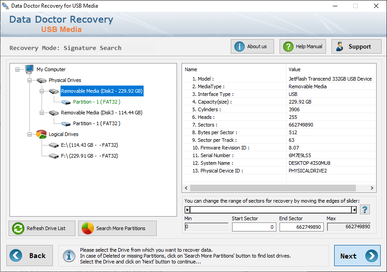Screen dimensions: 387x272
Task: Select the Physical Drives label
Action: pyautogui.click(x=65, y=80)
